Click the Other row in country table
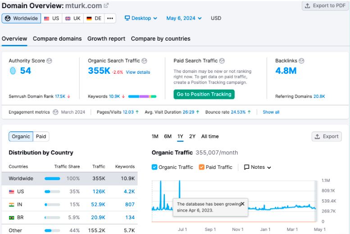Image resolution: width=350 pixels, height=234 pixels. [70, 230]
